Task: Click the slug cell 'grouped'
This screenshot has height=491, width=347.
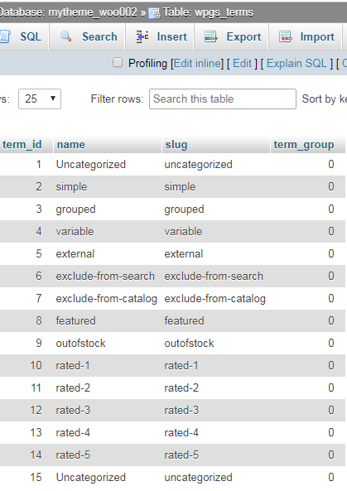Action: [184, 209]
